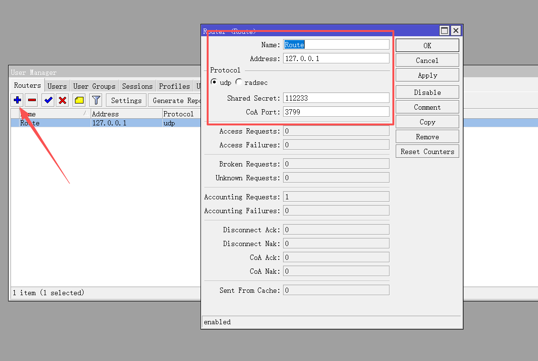The image size is (538, 361).
Task: Click the Reset Counters button
Action: (x=427, y=152)
